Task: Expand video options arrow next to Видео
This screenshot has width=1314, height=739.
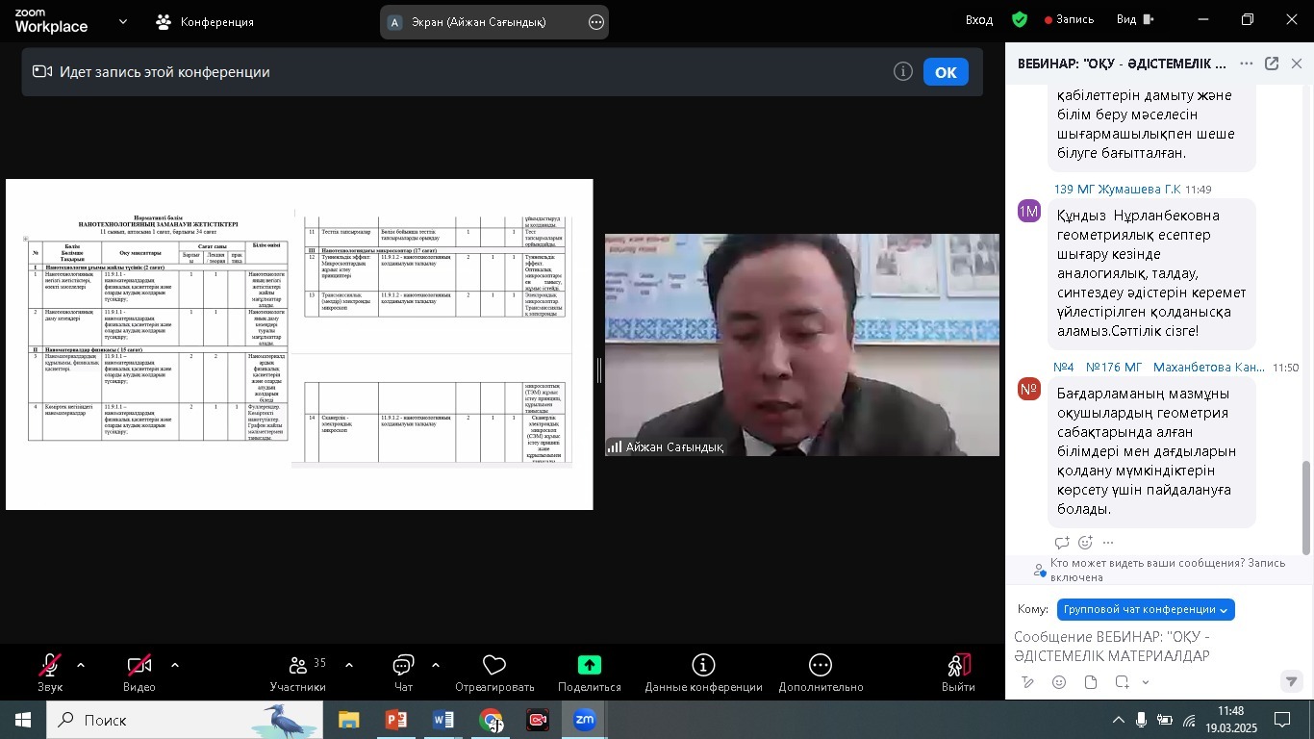Action: pyautogui.click(x=175, y=665)
